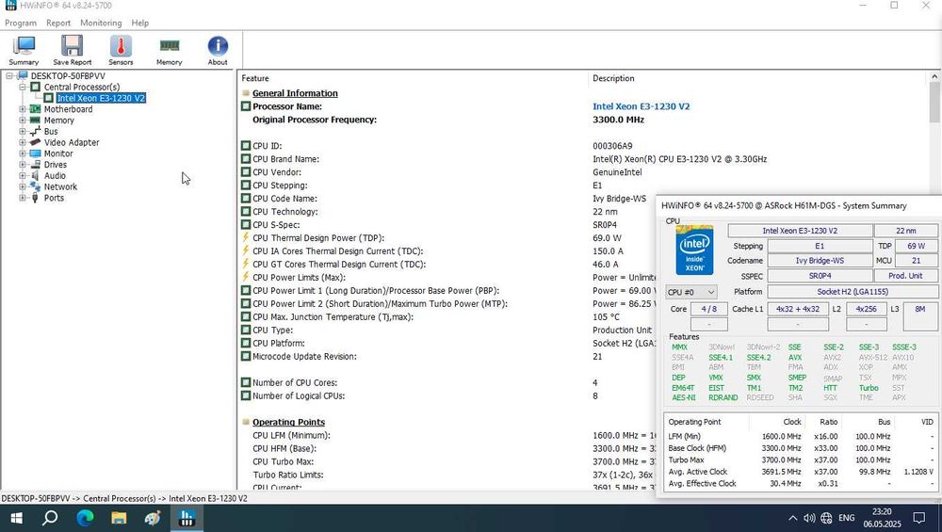Viewport: 942px width, 532px height.
Task: Collapse the Central Processor(s) node
Action: tap(23, 87)
